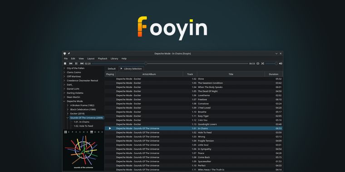Screen dimensions: 345x172
Task: Expand the Daniel Licht artist
Action: pyautogui.click(x=64, y=89)
